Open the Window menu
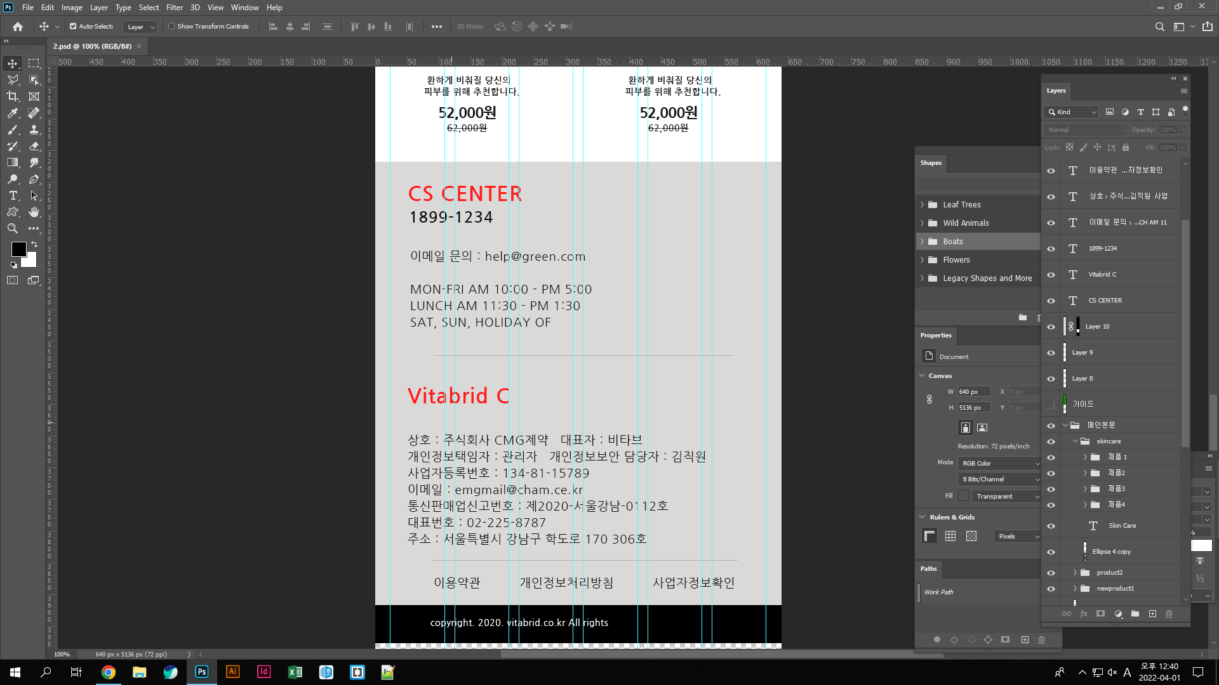 [244, 8]
